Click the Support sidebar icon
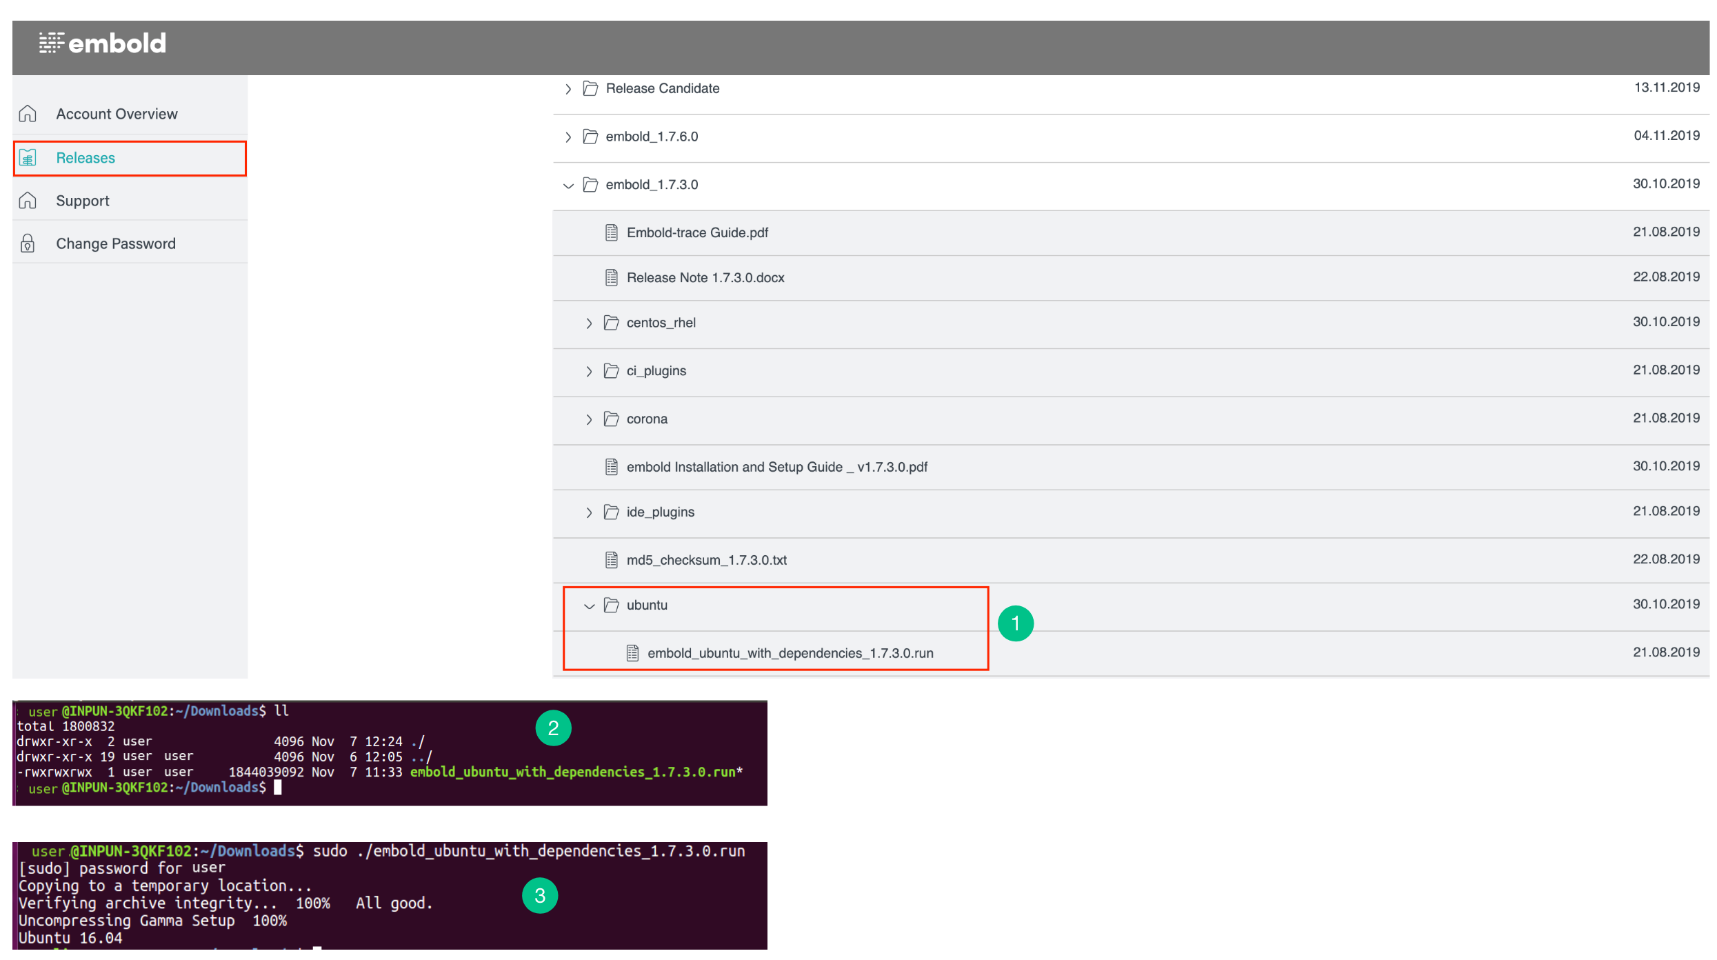This screenshot has height=960, width=1717. tap(28, 201)
